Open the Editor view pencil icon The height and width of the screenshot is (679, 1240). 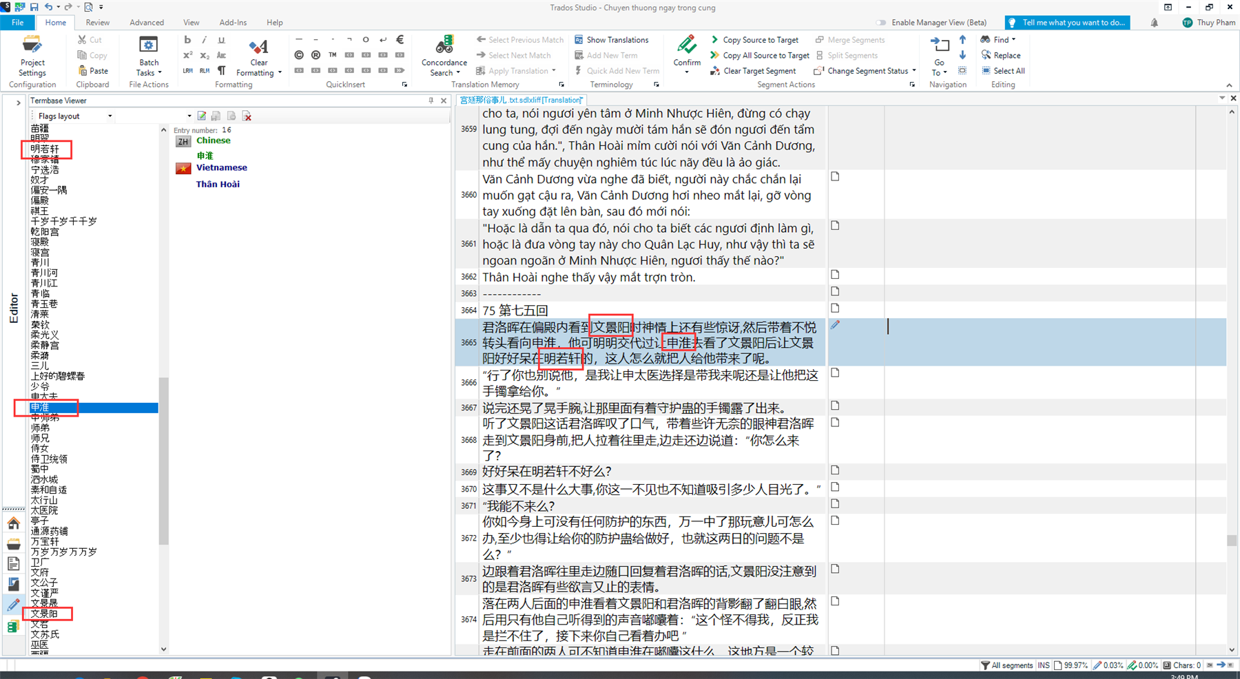pyautogui.click(x=13, y=605)
